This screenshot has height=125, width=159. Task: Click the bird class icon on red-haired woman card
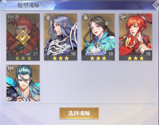click(123, 17)
